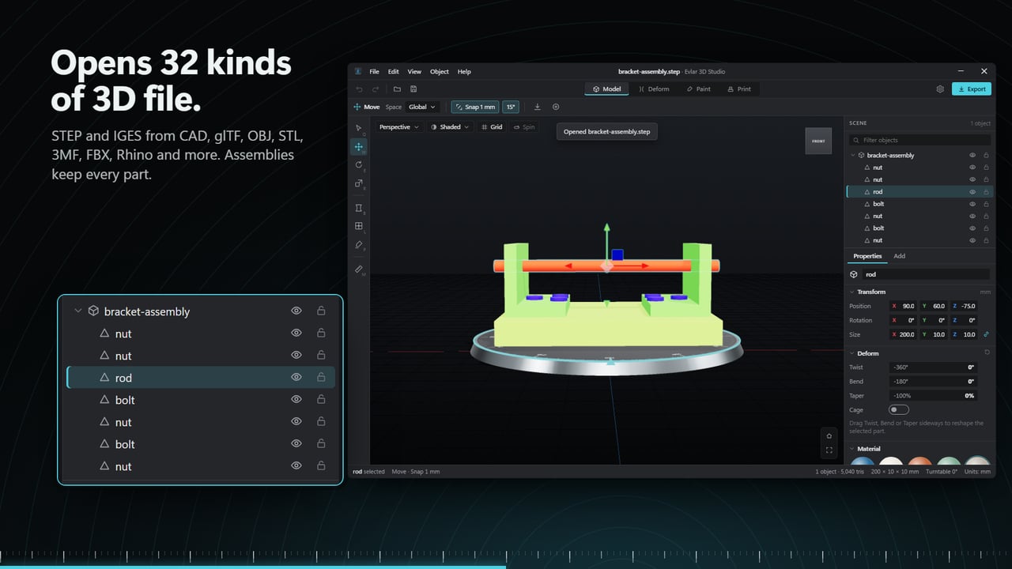The width and height of the screenshot is (1012, 569).
Task: Open the Edit menu
Action: [393, 71]
